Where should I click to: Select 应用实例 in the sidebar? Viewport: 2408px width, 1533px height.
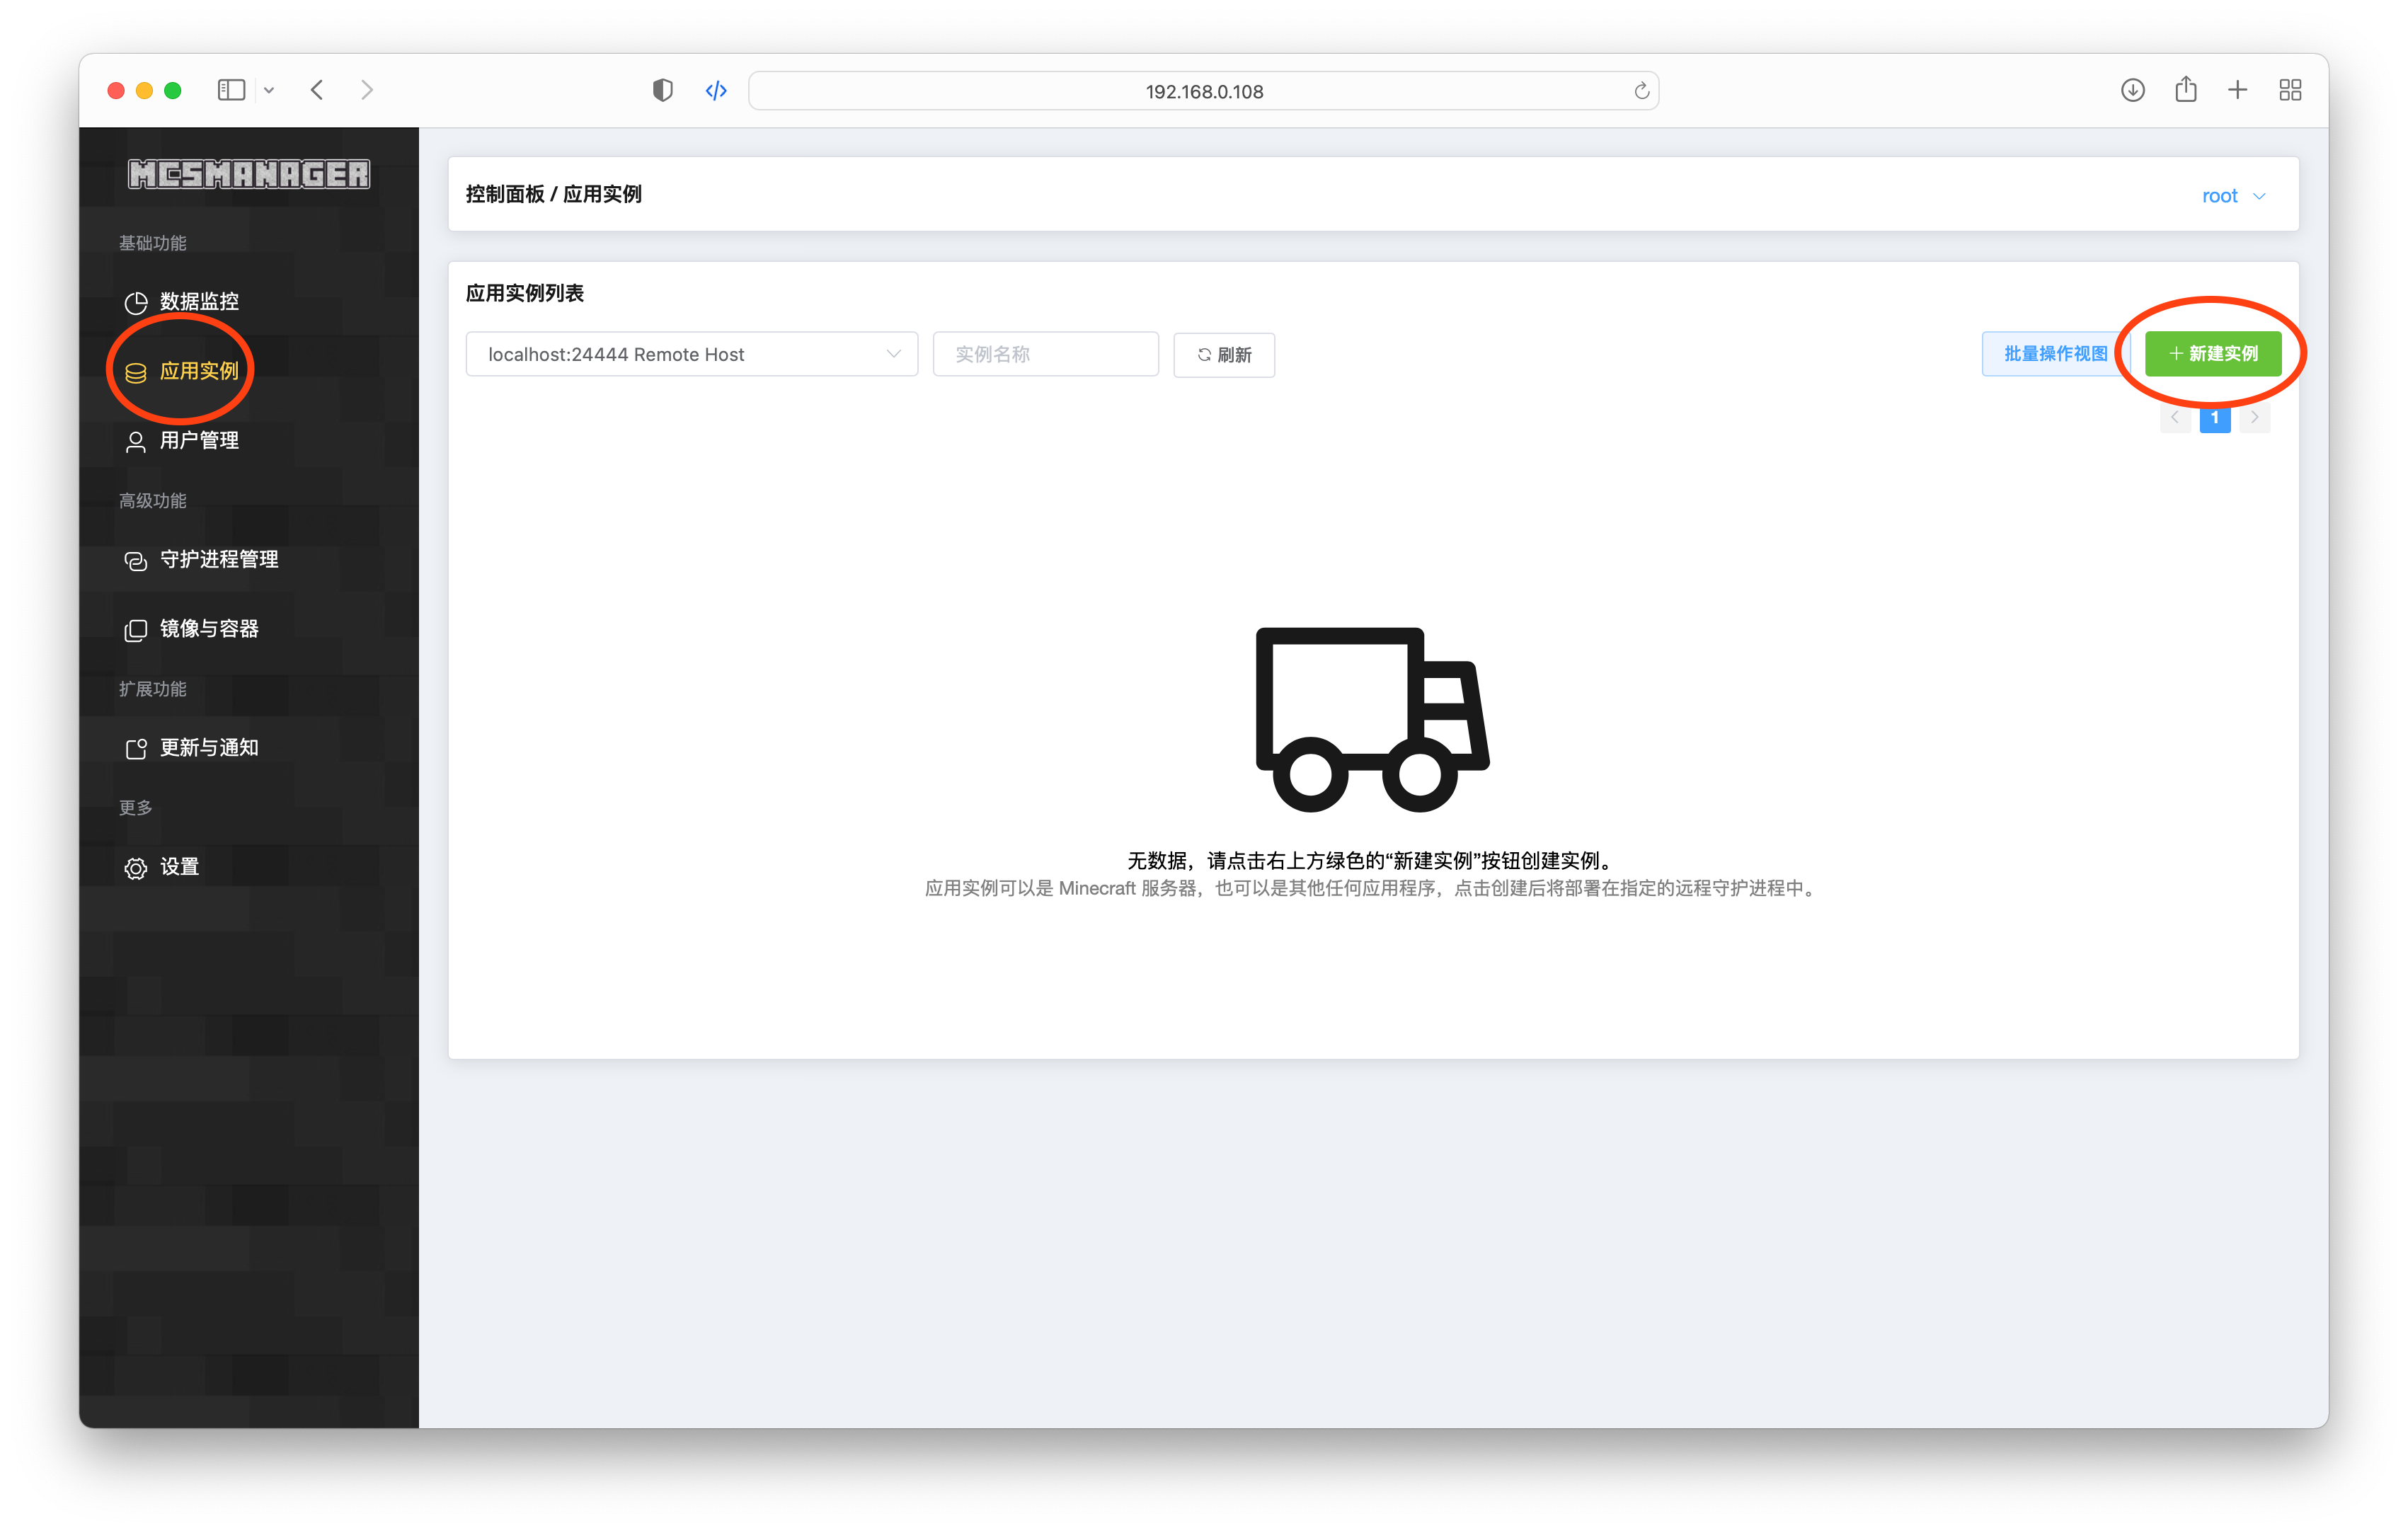(x=198, y=371)
